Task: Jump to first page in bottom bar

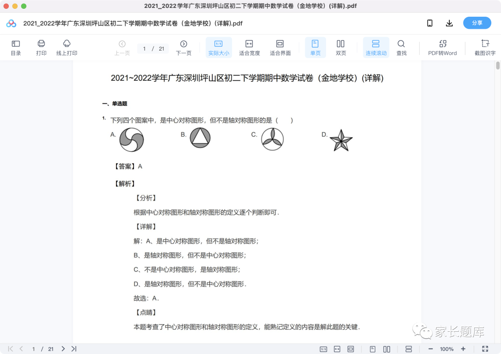Action: point(11,349)
